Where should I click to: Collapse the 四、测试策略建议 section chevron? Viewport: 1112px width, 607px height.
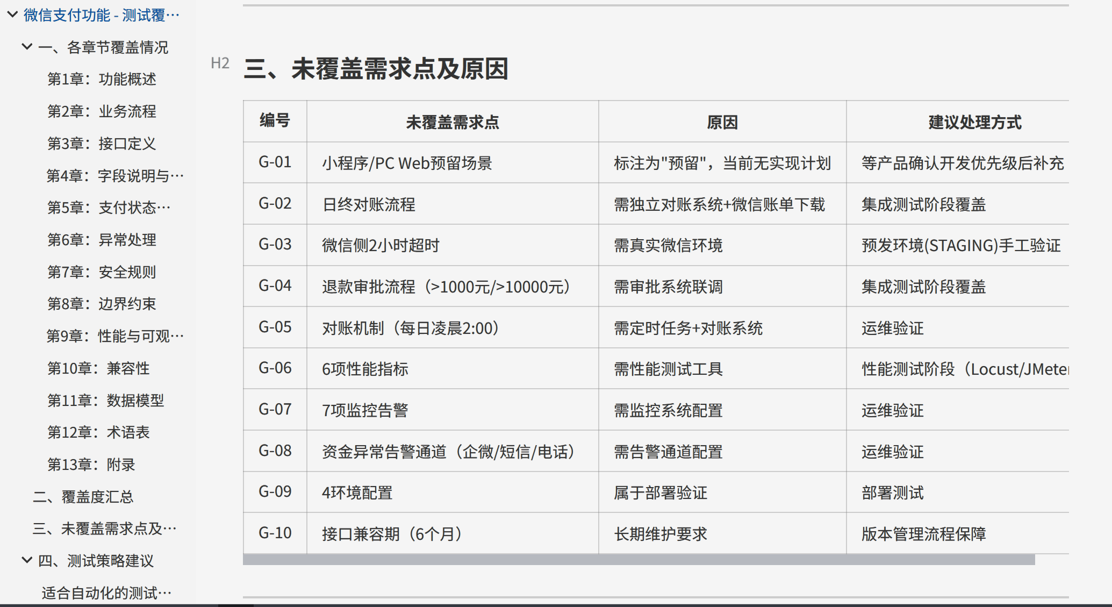coord(26,560)
